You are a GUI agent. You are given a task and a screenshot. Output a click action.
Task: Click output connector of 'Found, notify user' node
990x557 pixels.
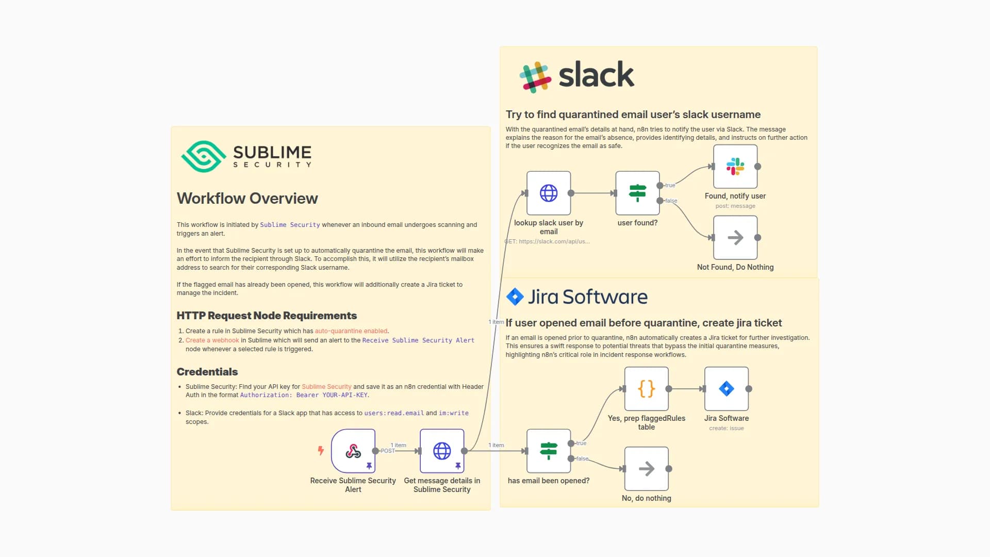click(x=757, y=166)
